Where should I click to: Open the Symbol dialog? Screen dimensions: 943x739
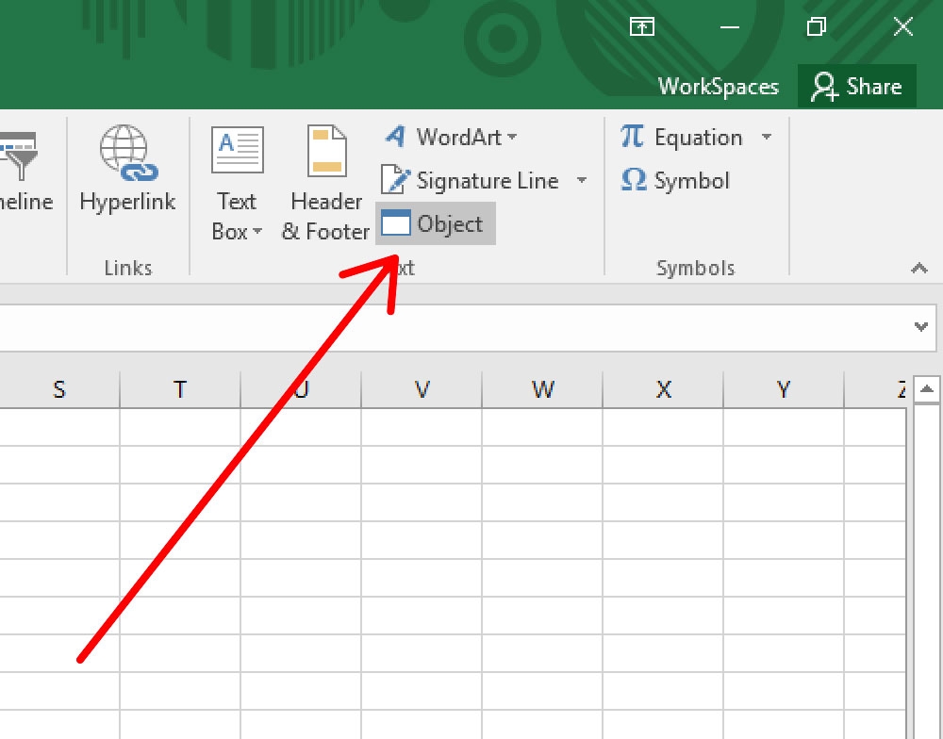pos(675,180)
